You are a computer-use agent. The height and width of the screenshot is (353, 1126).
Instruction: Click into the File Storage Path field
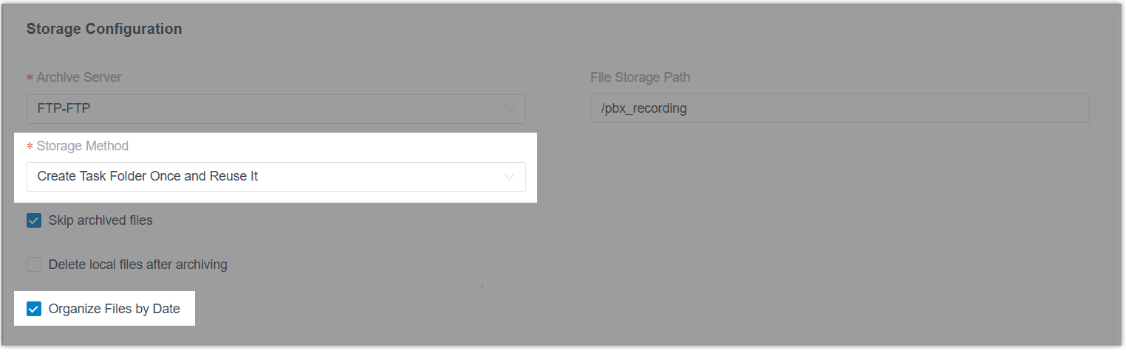[839, 108]
